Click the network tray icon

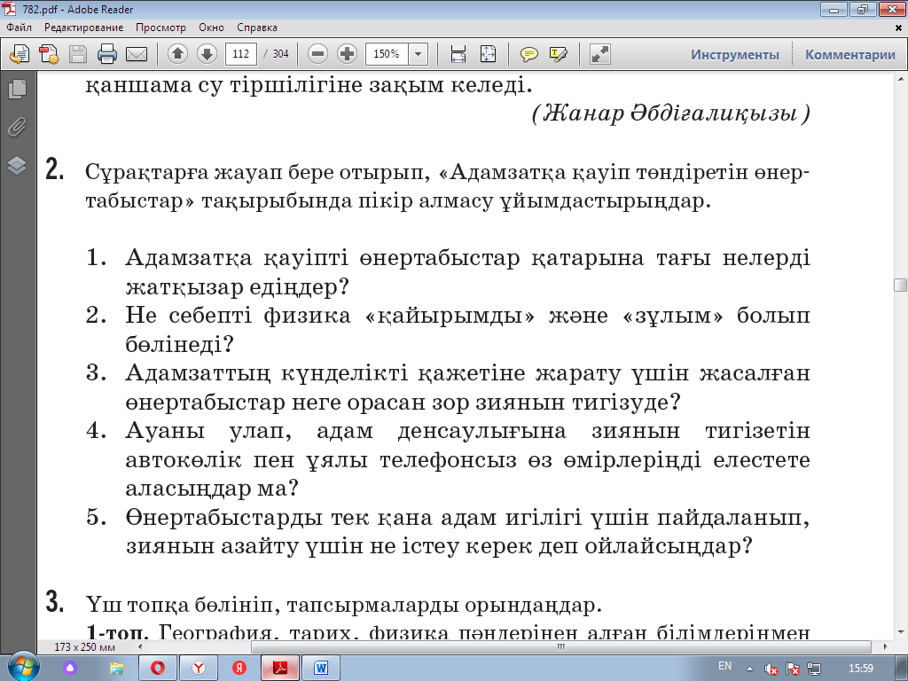coord(814,669)
